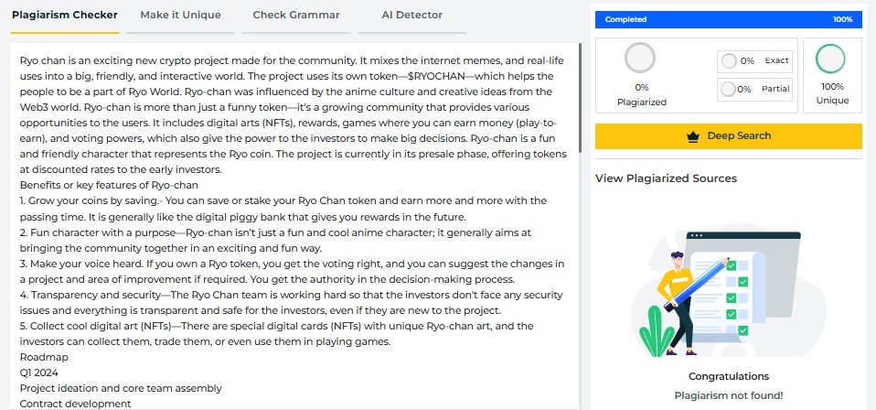This screenshot has width=876, height=410.
Task: Click the Exact match circle indicator
Action: coord(729,61)
